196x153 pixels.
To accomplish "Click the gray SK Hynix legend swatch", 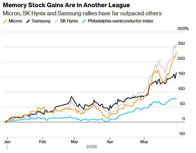I will (56, 21).
